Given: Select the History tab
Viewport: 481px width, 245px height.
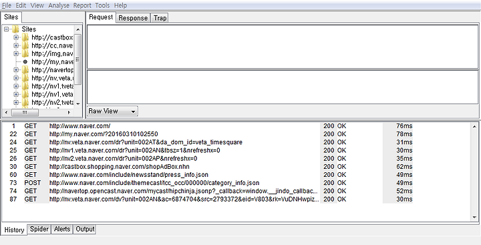Looking at the screenshot, I should pos(14,230).
